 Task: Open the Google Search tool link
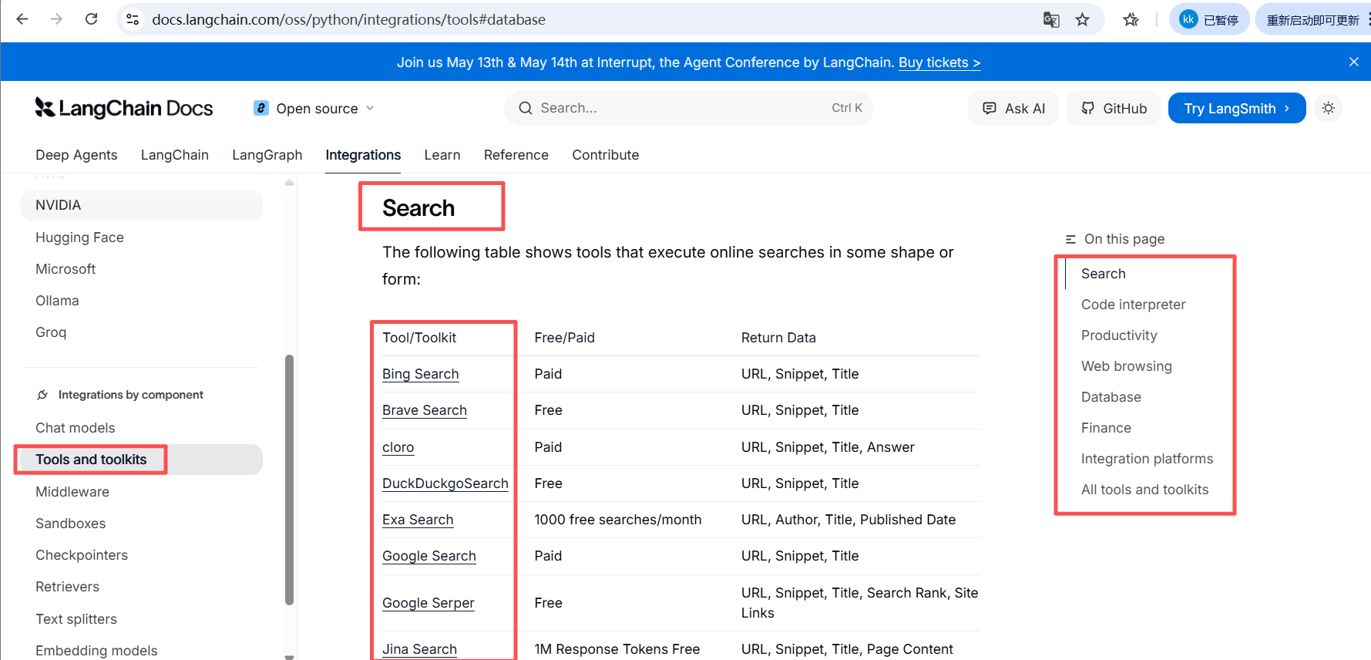(429, 556)
